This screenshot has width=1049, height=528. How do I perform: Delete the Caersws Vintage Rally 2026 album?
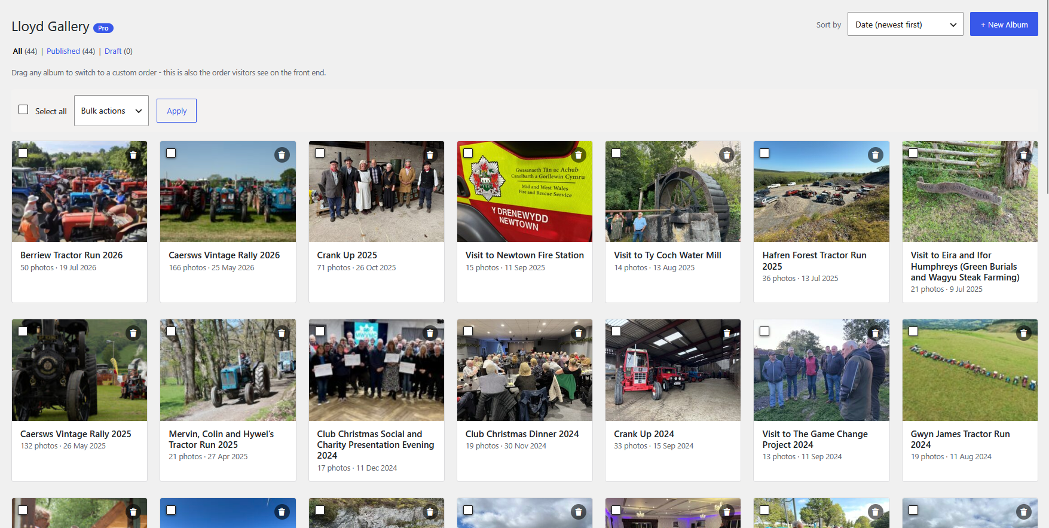(282, 155)
